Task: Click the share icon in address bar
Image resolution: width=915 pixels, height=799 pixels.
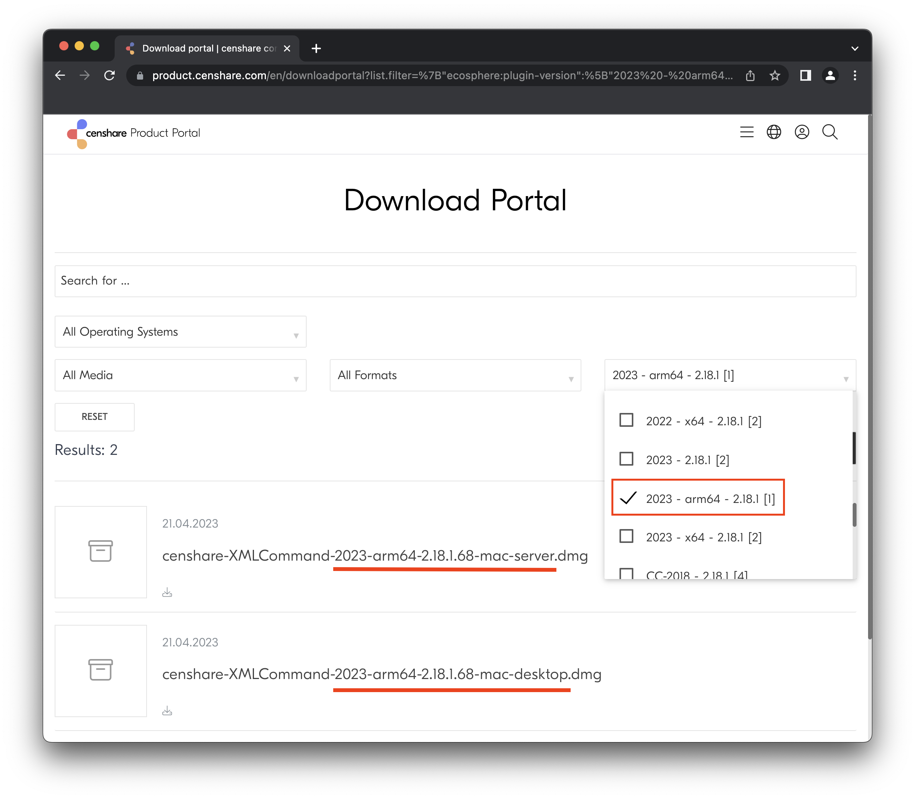Action: (x=750, y=75)
